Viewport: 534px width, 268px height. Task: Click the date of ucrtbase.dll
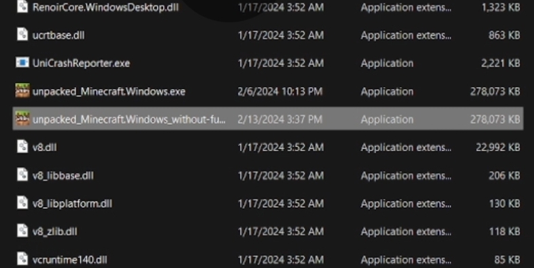[281, 35]
